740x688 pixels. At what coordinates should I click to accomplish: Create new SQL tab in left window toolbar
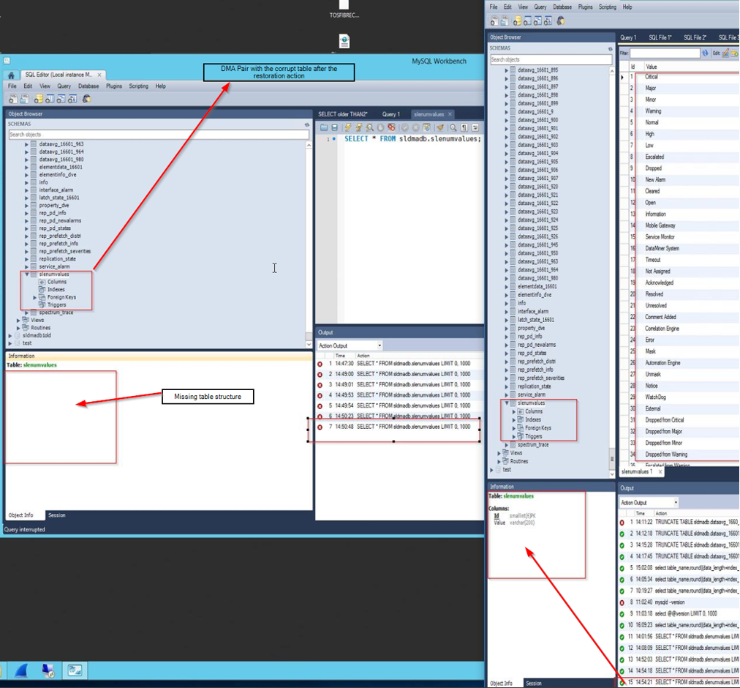tap(12, 99)
